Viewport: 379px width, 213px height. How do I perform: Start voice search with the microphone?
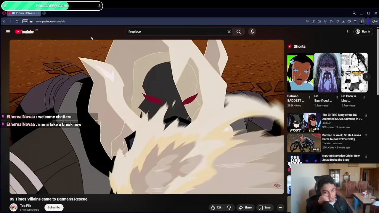point(252,32)
